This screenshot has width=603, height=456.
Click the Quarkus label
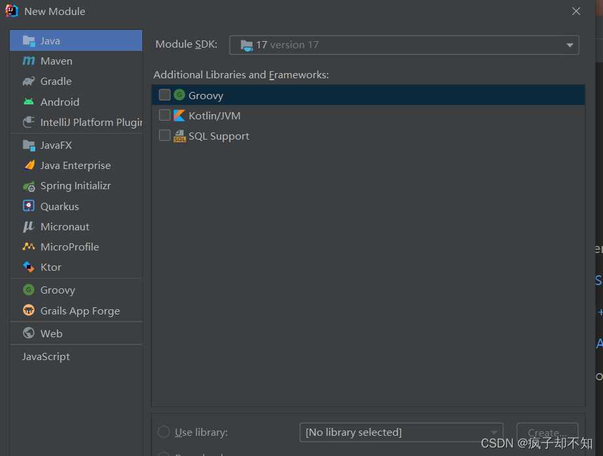[x=59, y=206]
